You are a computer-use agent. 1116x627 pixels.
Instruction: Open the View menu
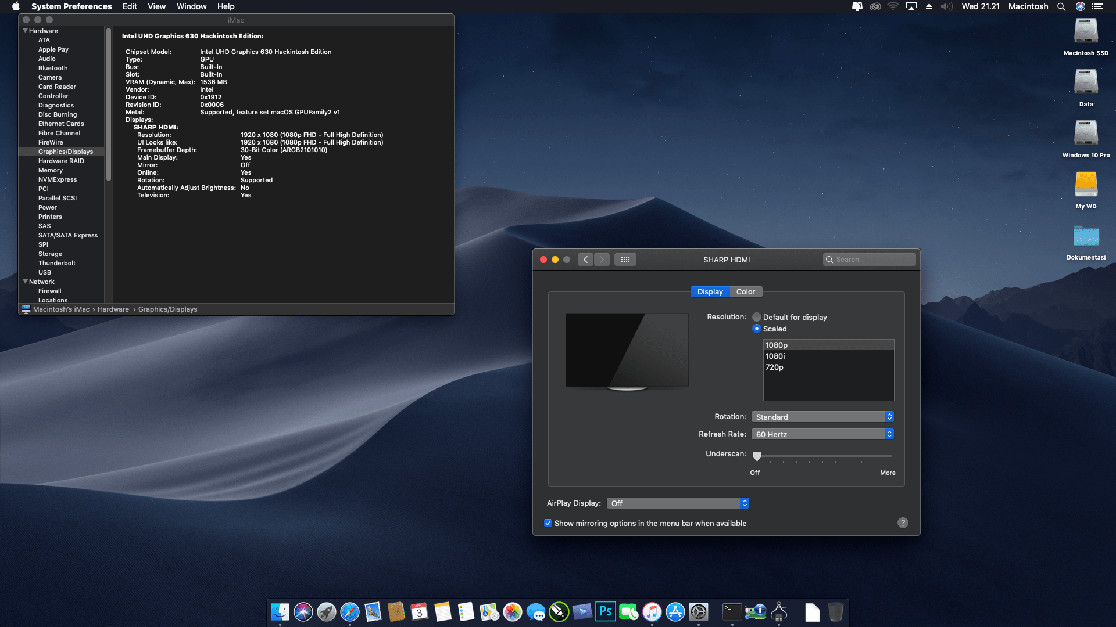point(157,6)
